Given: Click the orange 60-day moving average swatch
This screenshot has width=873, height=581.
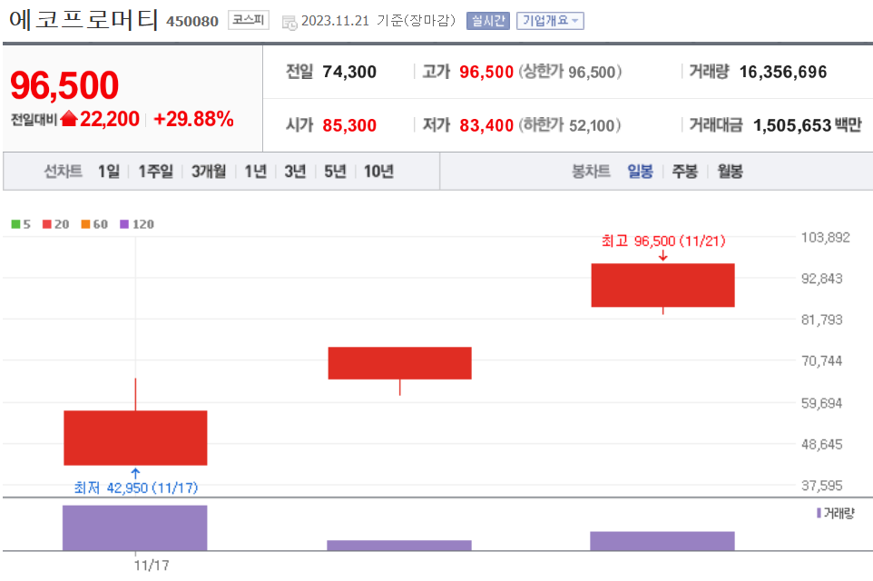Looking at the screenshot, I should [x=85, y=224].
